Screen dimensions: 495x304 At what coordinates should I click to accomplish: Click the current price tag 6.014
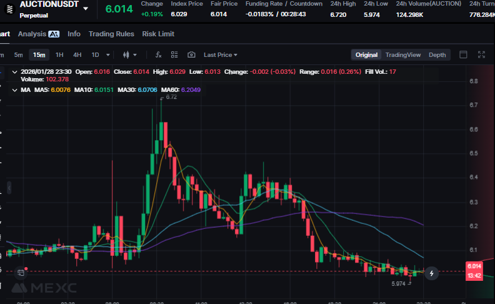click(474, 266)
